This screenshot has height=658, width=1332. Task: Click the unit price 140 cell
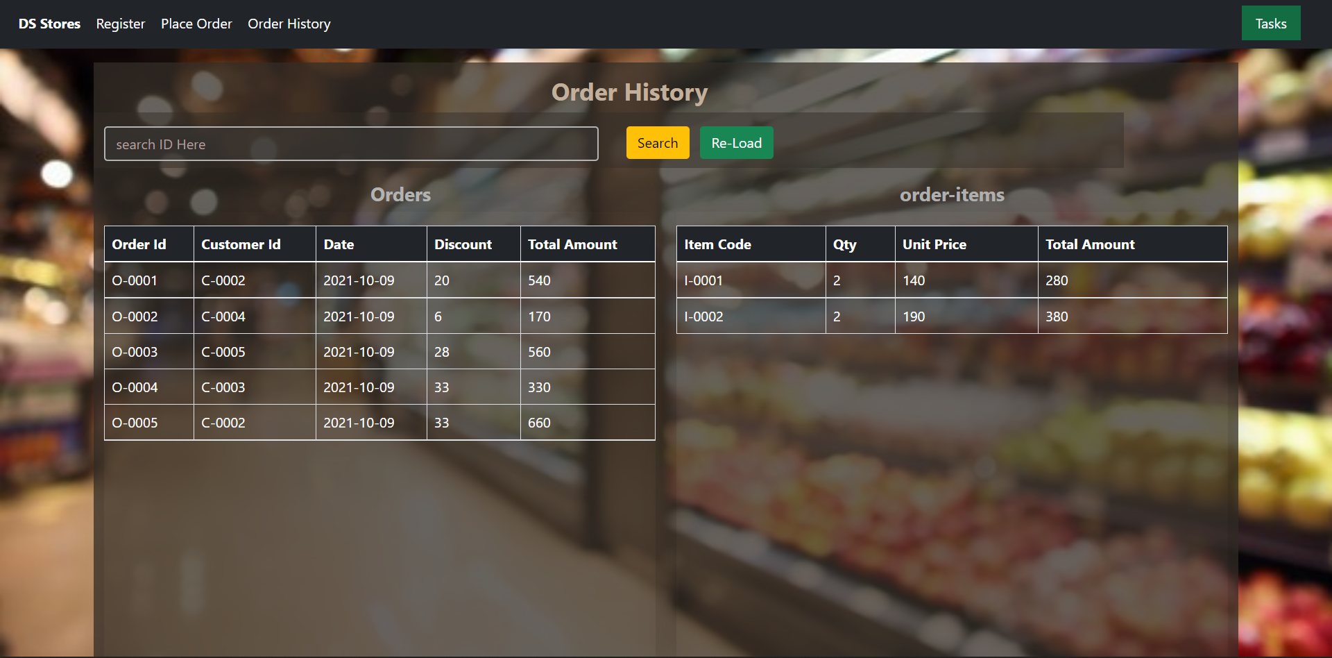[966, 280]
